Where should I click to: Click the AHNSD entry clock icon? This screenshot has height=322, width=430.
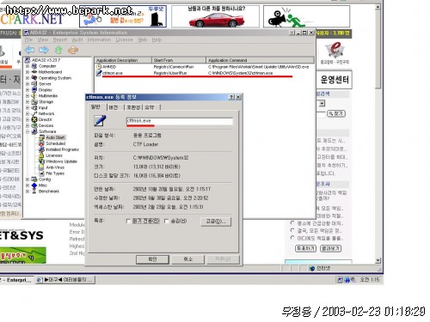tap(99, 67)
